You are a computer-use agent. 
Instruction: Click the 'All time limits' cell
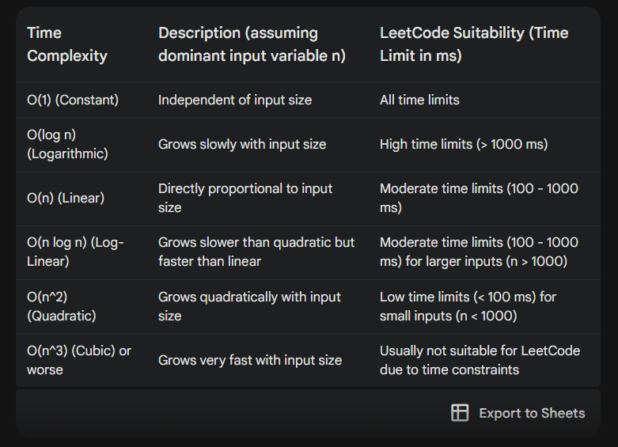[x=419, y=100]
